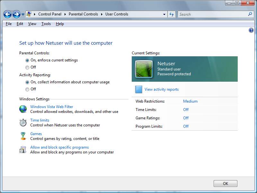Click the Off value for Program Limits
Viewport: 257px width, 193px height.
(x=186, y=126)
